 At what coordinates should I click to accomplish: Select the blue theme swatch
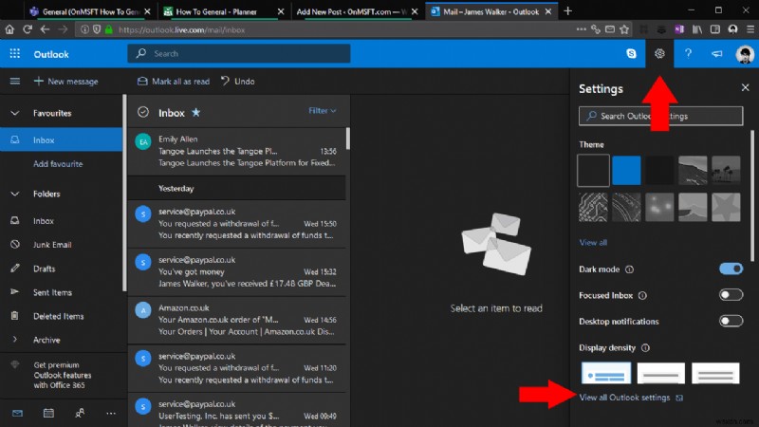(x=626, y=170)
